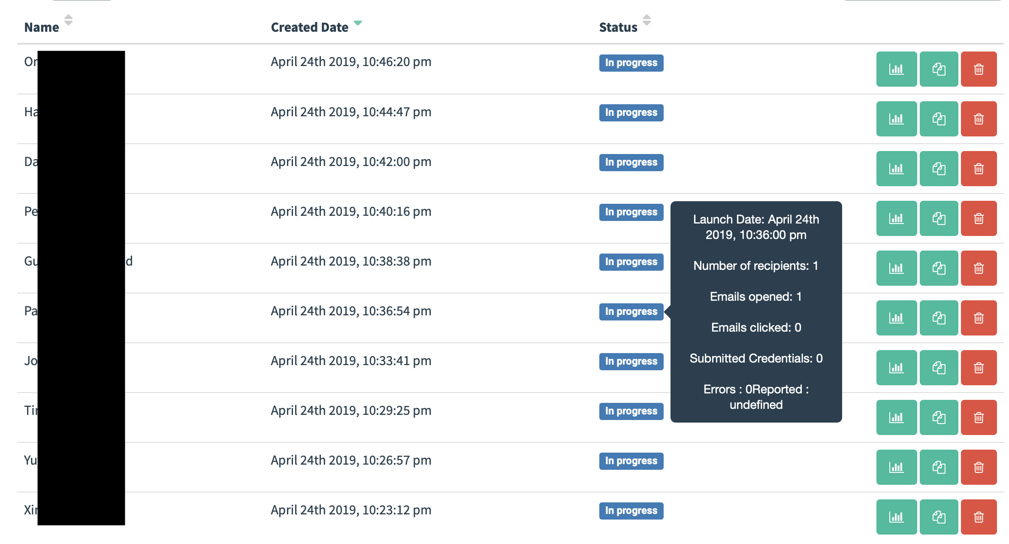Delete the campaign created at 10:36:54 pm
The width and height of the screenshot is (1009, 544).
pos(979,318)
